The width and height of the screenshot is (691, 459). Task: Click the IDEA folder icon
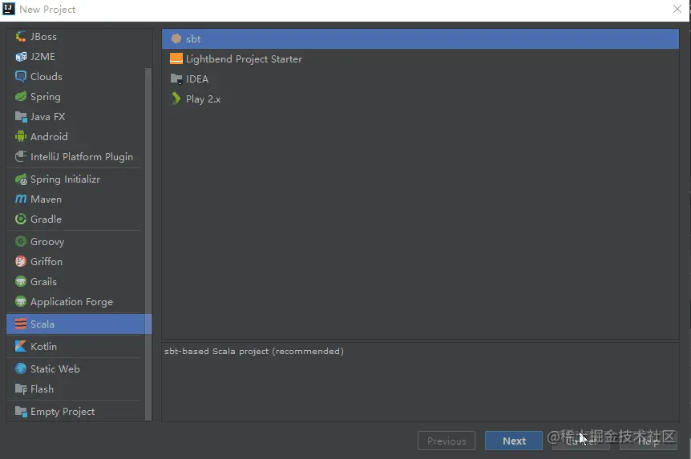pyautogui.click(x=176, y=79)
